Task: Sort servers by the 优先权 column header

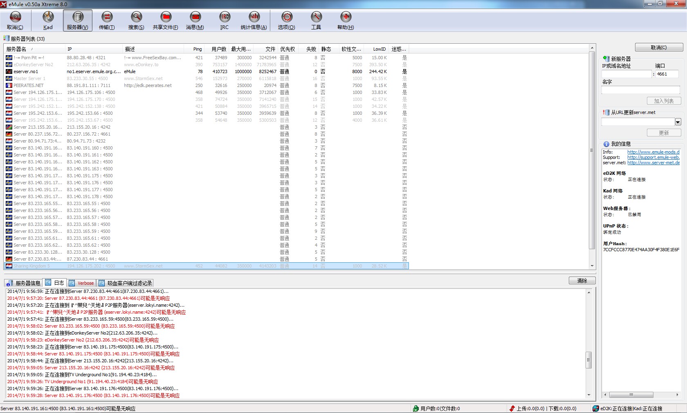Action: pyautogui.click(x=288, y=49)
